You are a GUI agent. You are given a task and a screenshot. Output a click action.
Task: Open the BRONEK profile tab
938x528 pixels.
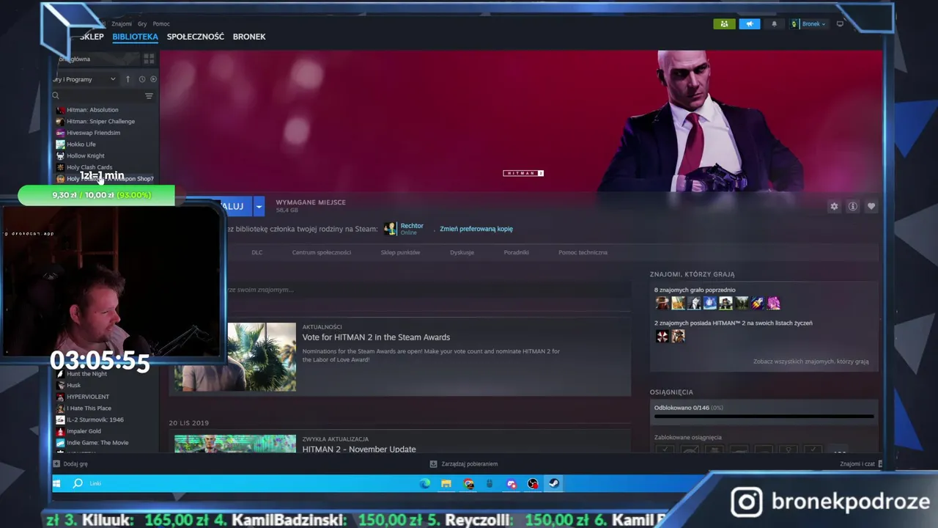click(249, 37)
